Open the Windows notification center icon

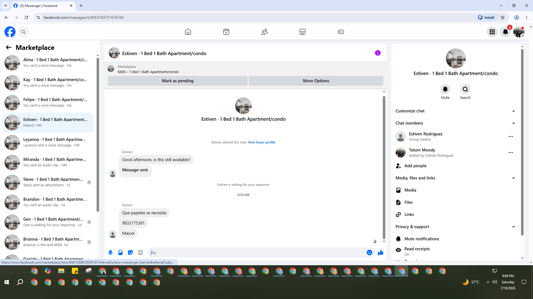click(x=524, y=282)
